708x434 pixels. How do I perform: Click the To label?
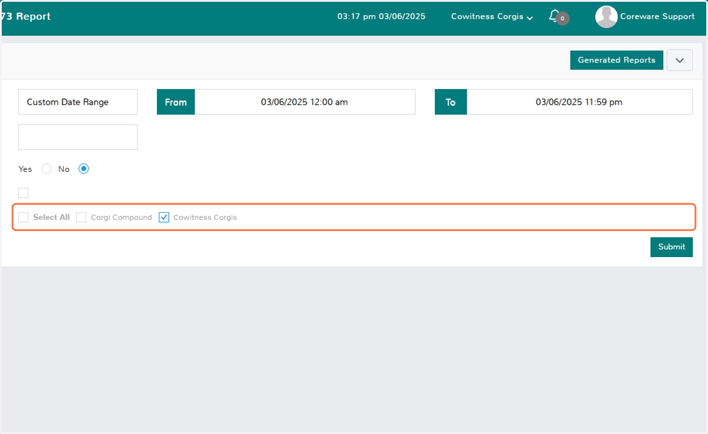[451, 102]
